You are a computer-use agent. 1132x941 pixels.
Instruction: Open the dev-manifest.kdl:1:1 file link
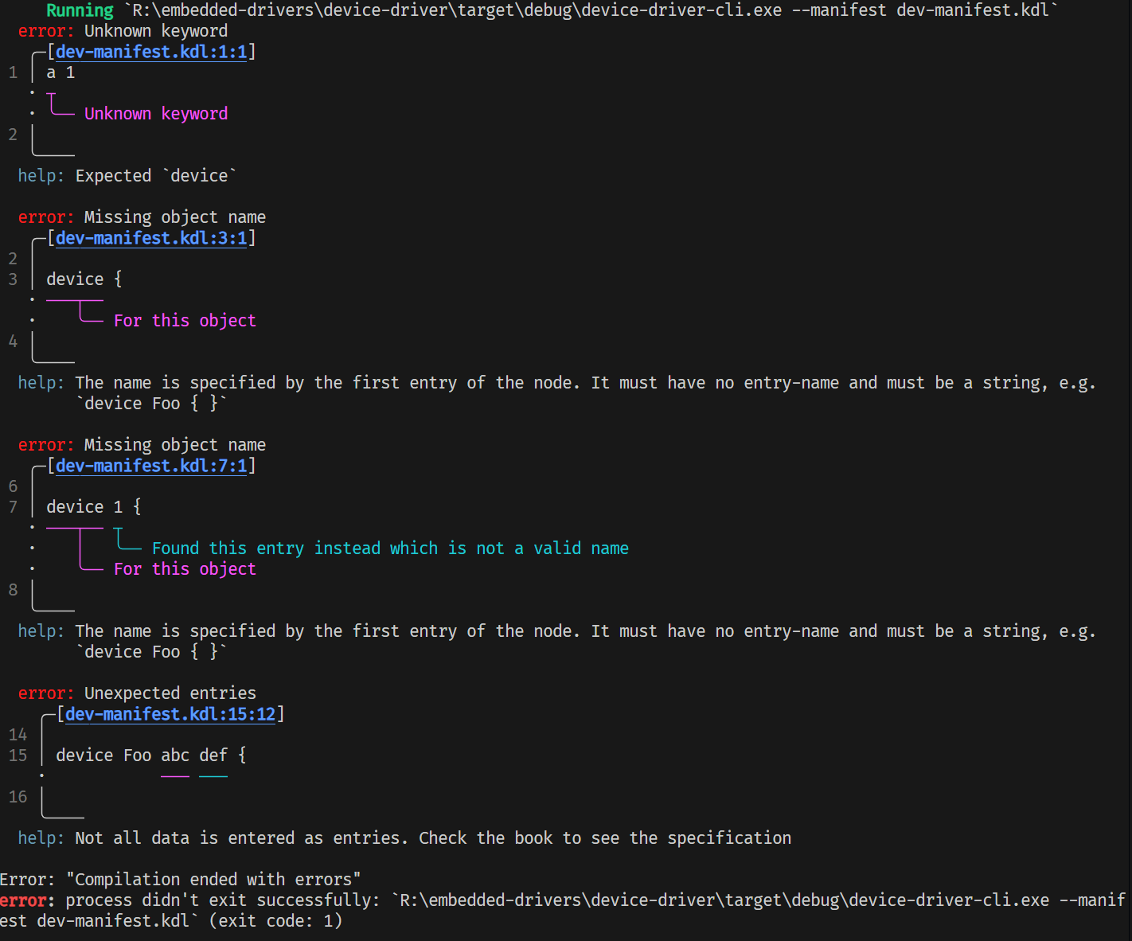tap(151, 52)
